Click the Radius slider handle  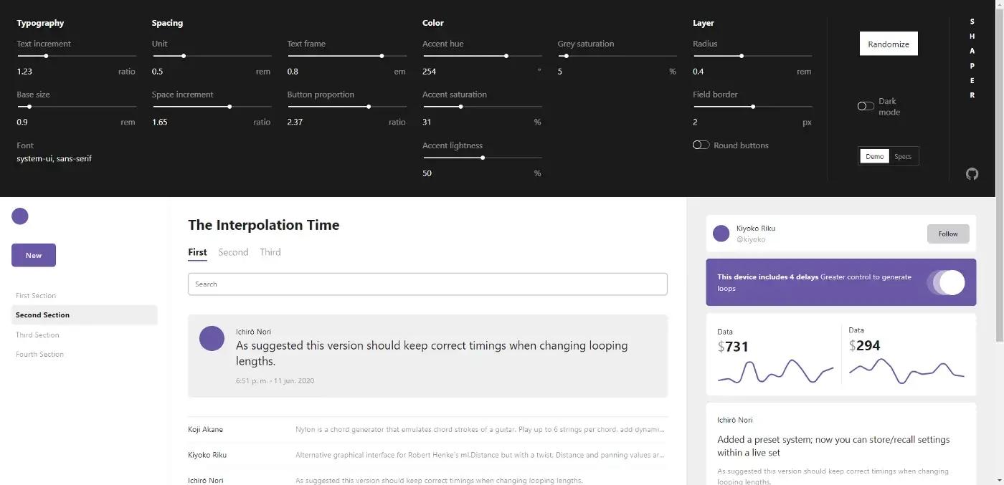[x=742, y=56]
